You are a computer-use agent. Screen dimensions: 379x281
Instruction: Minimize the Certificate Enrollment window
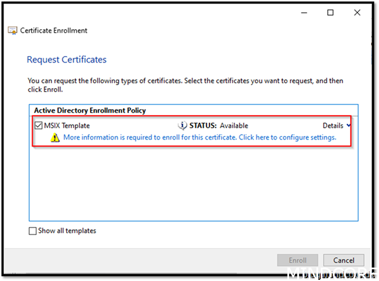[303, 12]
